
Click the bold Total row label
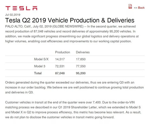coord(38,73)
